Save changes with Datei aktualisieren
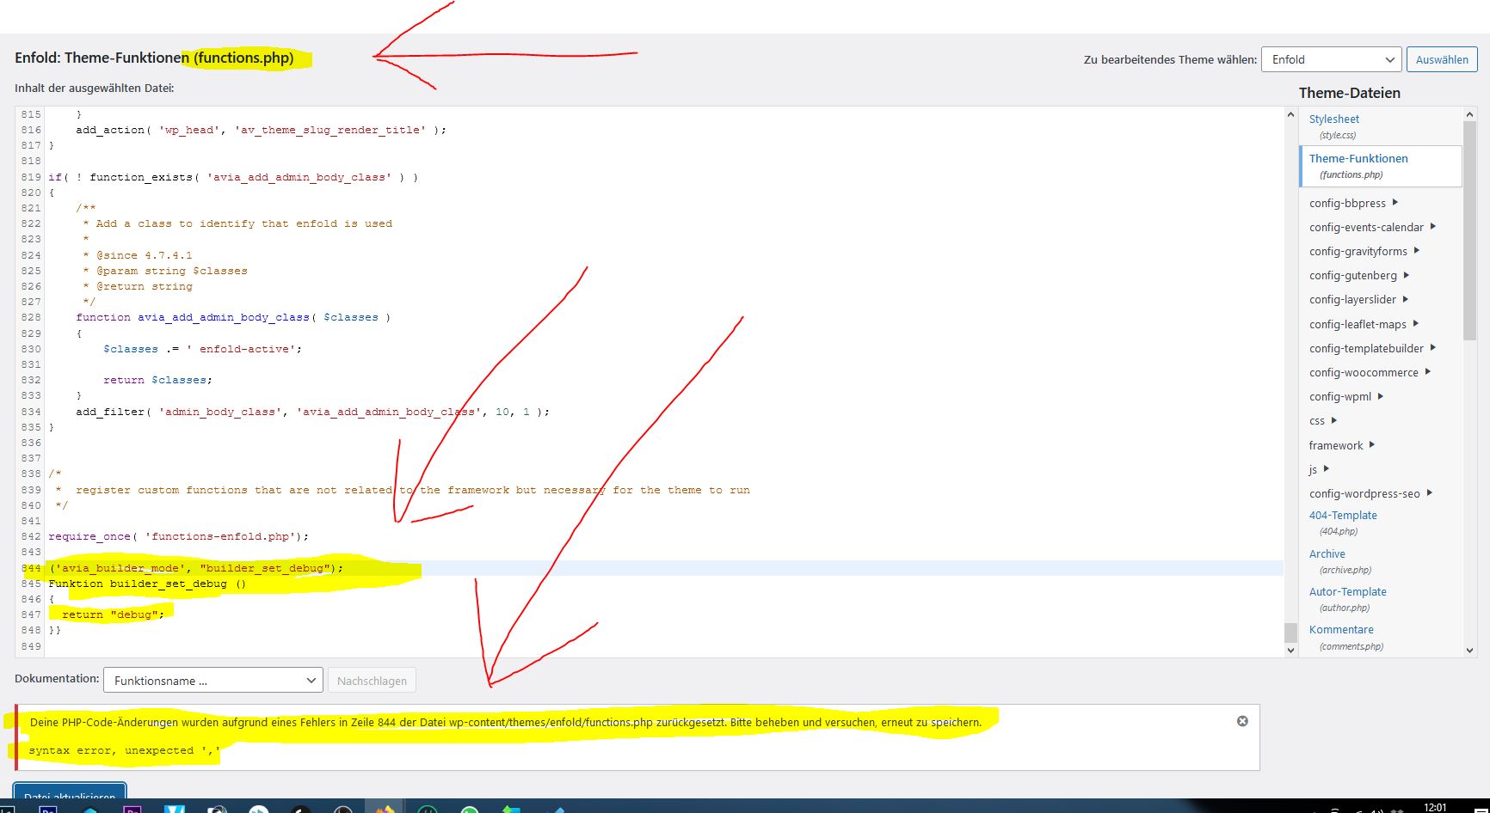 coord(69,795)
